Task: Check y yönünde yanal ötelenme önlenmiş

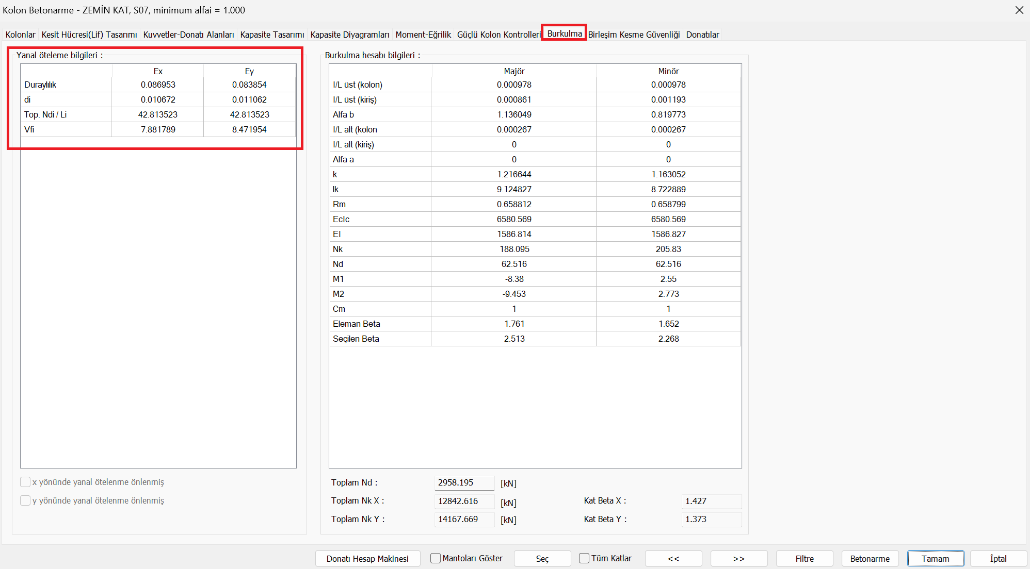Action: (x=25, y=500)
